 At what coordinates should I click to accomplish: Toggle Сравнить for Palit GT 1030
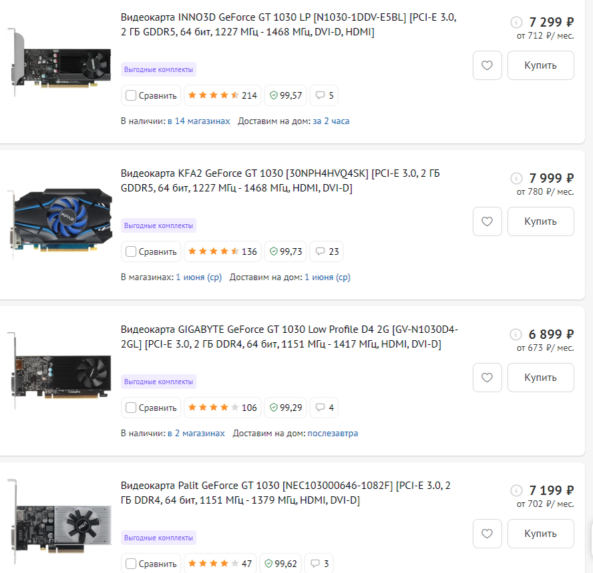[131, 564]
